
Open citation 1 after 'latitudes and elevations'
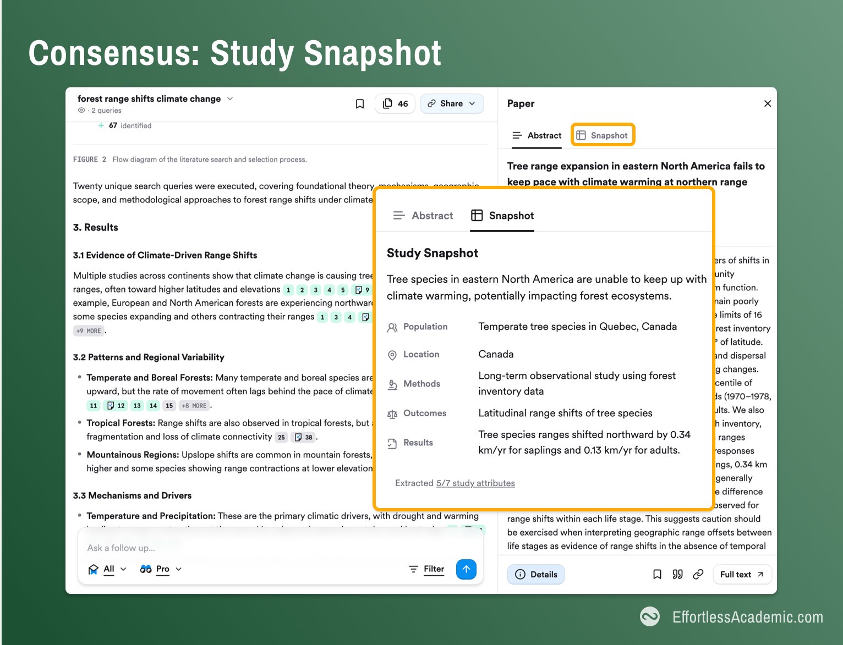[288, 290]
